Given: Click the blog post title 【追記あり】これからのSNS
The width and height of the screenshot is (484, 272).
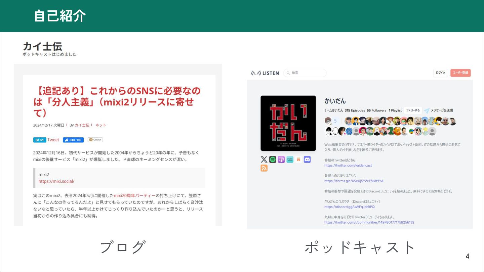Looking at the screenshot, I should point(117,101).
